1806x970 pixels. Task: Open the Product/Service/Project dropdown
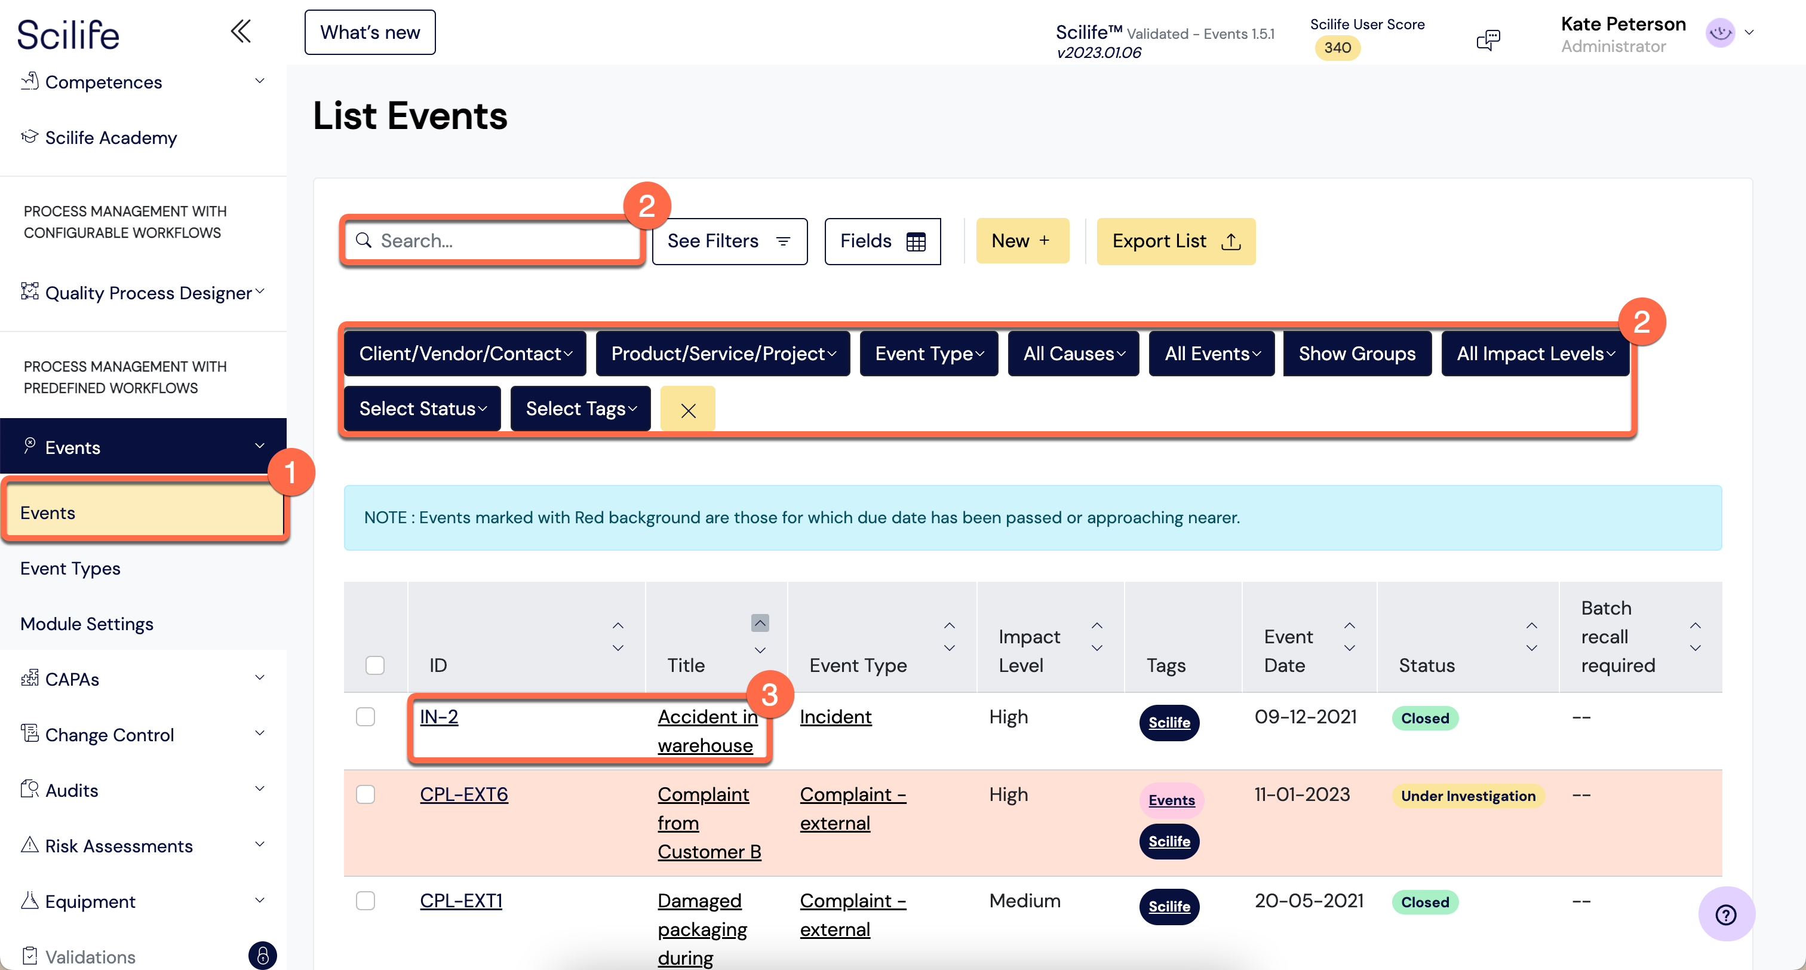pyautogui.click(x=723, y=354)
